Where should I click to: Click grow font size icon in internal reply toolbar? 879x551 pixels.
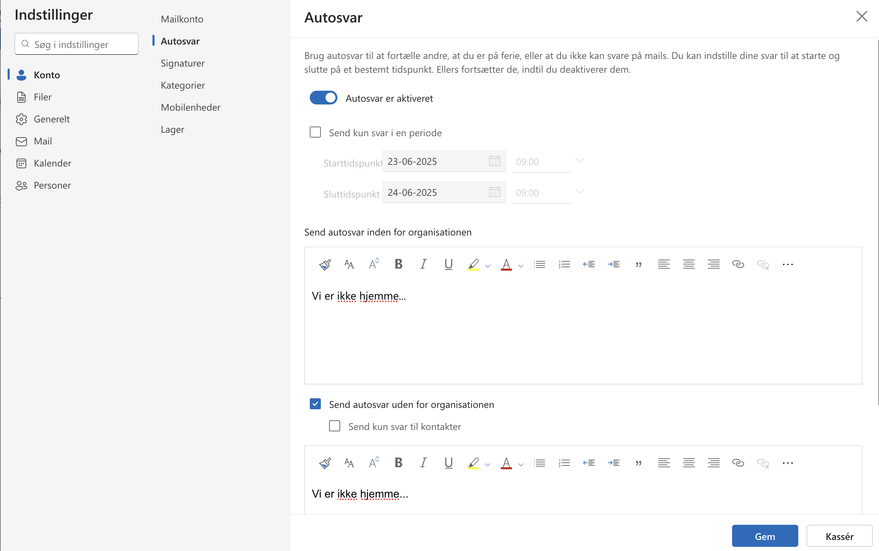click(374, 264)
